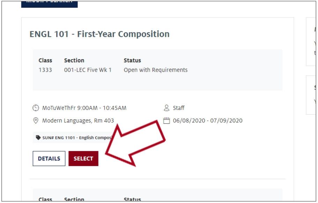This screenshot has height=203, width=318.
Task: Click the Staff instructor label
Action: (179, 108)
